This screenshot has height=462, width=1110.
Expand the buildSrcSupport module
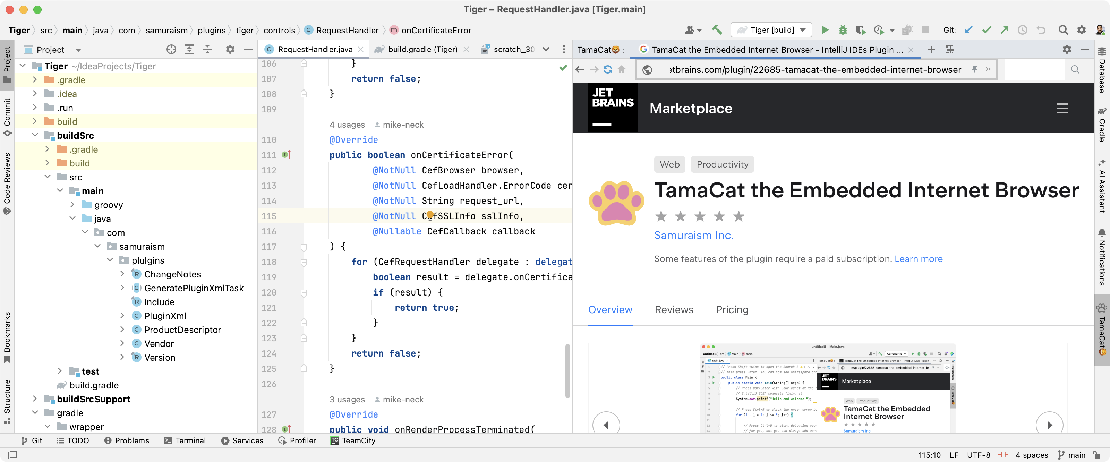35,399
